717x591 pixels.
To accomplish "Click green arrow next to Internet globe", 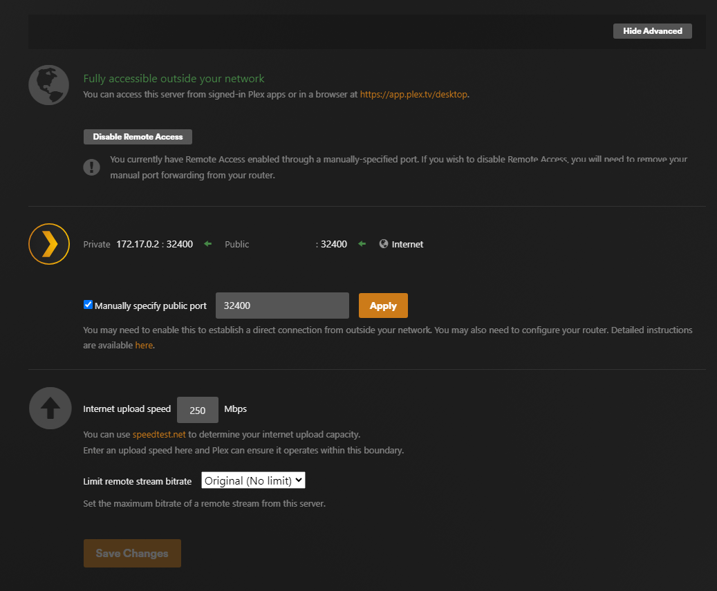I will click(362, 244).
